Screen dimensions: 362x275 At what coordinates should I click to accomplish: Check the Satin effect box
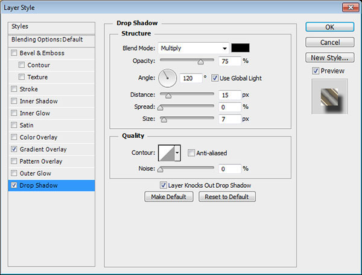tap(14, 125)
